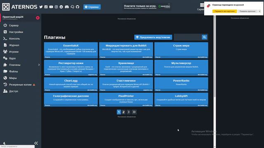Image resolution: width=264 pixels, height=148 pixels.
Task: Open the LobbyAPI plugin card
Action: [x=181, y=99]
